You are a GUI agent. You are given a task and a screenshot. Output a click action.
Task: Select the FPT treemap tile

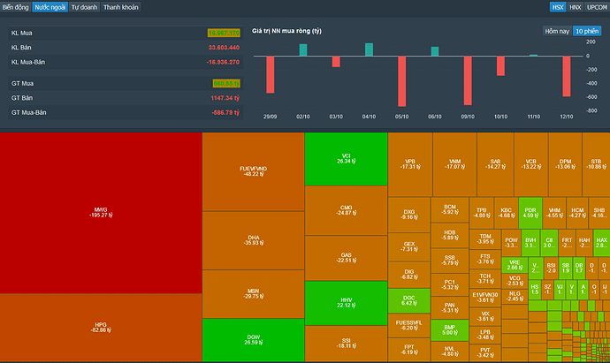(x=409, y=350)
